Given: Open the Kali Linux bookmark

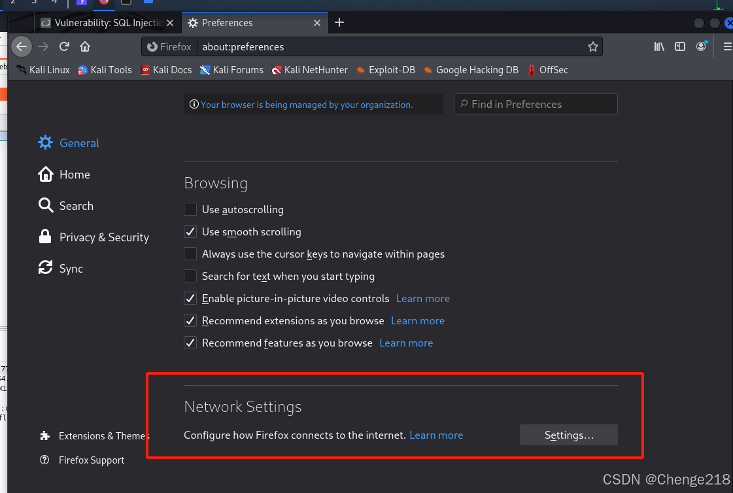Looking at the screenshot, I should (x=43, y=69).
